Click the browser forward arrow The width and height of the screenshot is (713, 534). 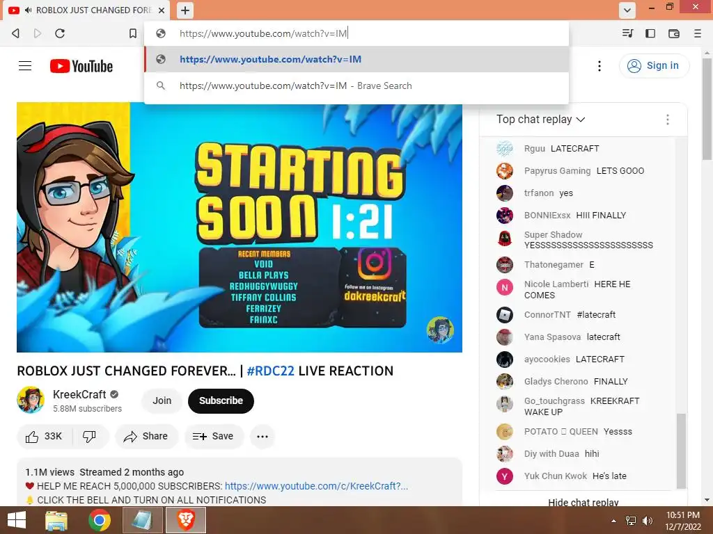pos(38,33)
